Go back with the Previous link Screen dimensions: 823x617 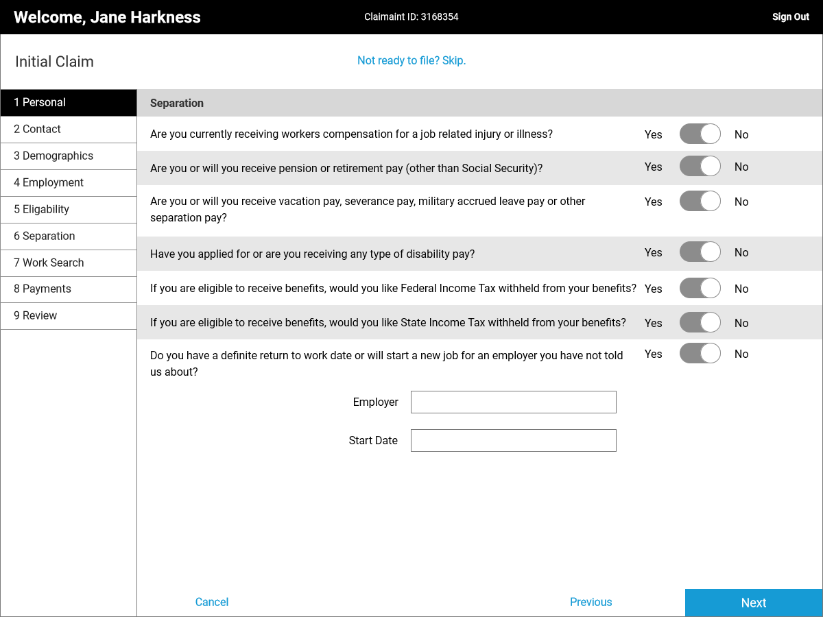[x=591, y=602]
